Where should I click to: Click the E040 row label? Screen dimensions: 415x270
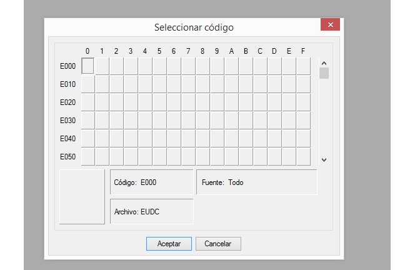[67, 139]
